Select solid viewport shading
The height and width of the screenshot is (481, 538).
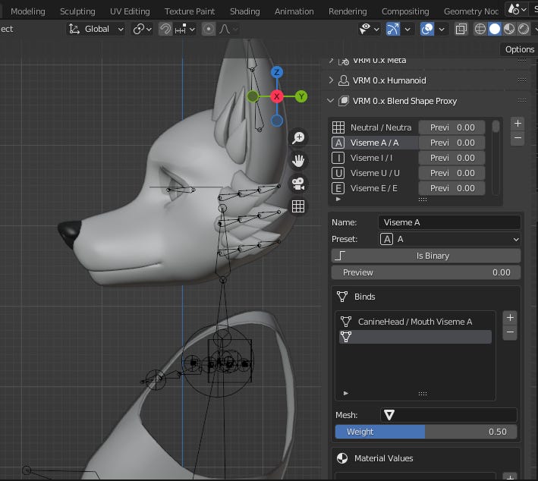495,29
